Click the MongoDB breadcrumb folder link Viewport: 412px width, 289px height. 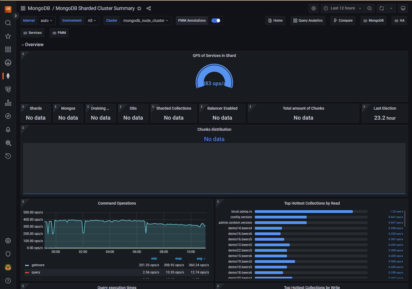pos(39,8)
